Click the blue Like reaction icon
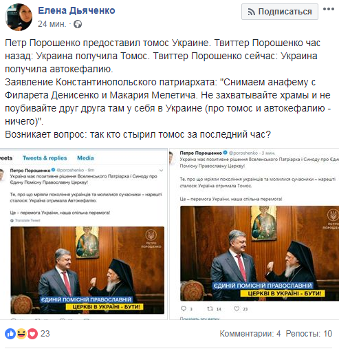Image resolution: width=339 pixels, height=351 pixels. [x=10, y=334]
